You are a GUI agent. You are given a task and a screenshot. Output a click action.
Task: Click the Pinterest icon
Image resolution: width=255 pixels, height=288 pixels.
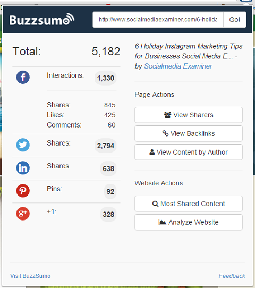(23, 191)
